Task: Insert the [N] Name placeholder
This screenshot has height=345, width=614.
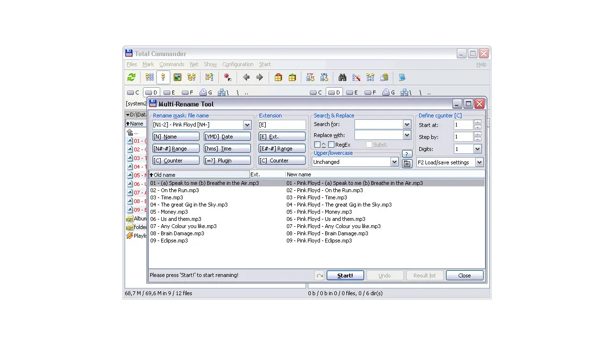Action: click(176, 137)
